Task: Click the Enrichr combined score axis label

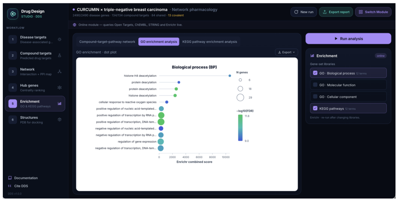Action: point(194,162)
